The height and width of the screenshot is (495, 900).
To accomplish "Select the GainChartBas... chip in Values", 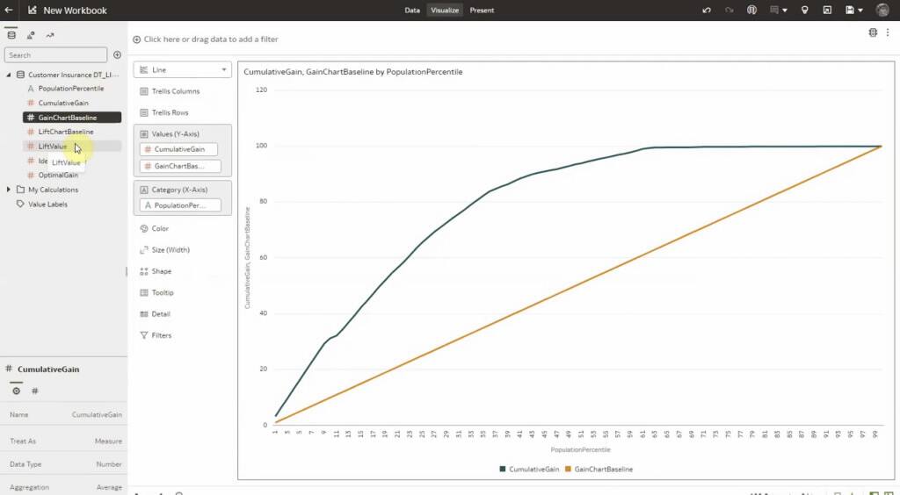I will [x=179, y=166].
